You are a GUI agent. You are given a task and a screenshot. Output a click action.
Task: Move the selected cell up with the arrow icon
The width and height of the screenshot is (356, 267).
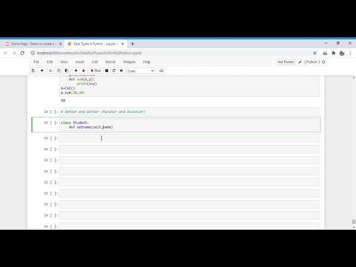click(x=76, y=71)
